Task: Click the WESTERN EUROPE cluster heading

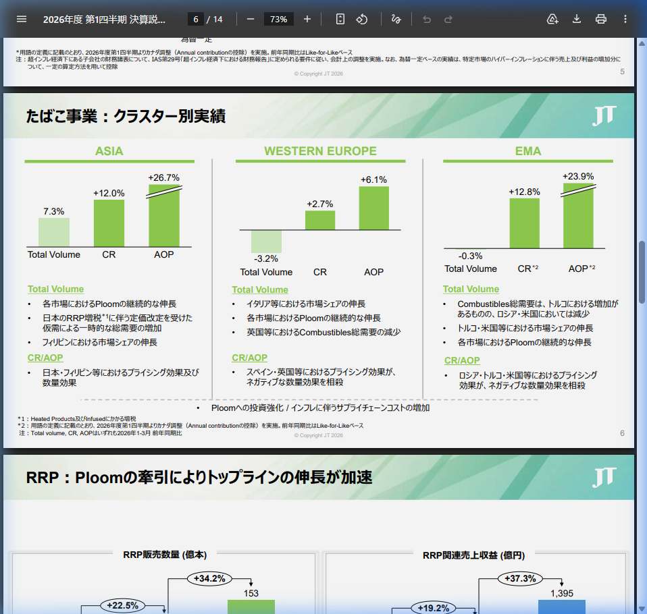Action: 320,151
